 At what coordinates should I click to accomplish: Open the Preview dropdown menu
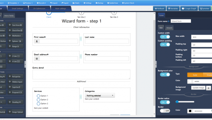pyautogui.click(x=28, y=3)
